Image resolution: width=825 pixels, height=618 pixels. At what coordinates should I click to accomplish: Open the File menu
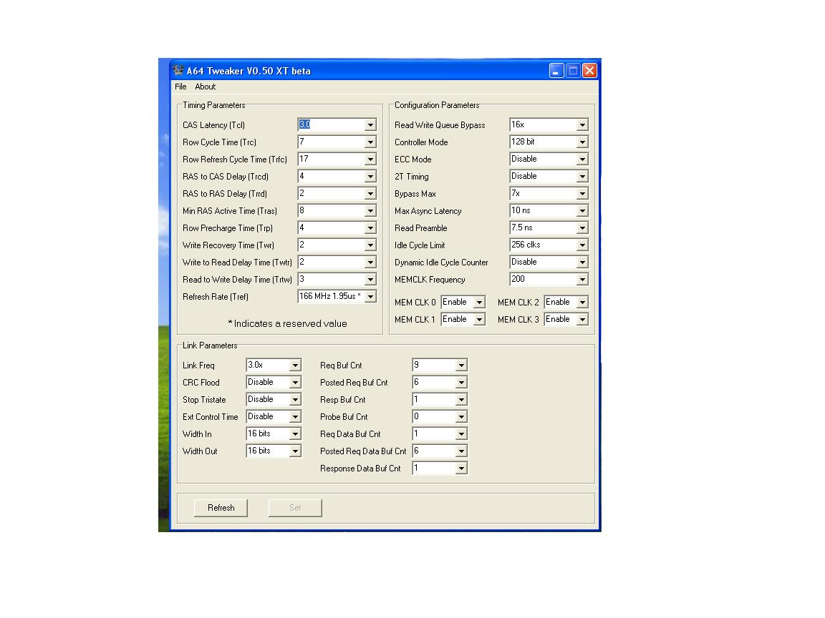click(180, 87)
